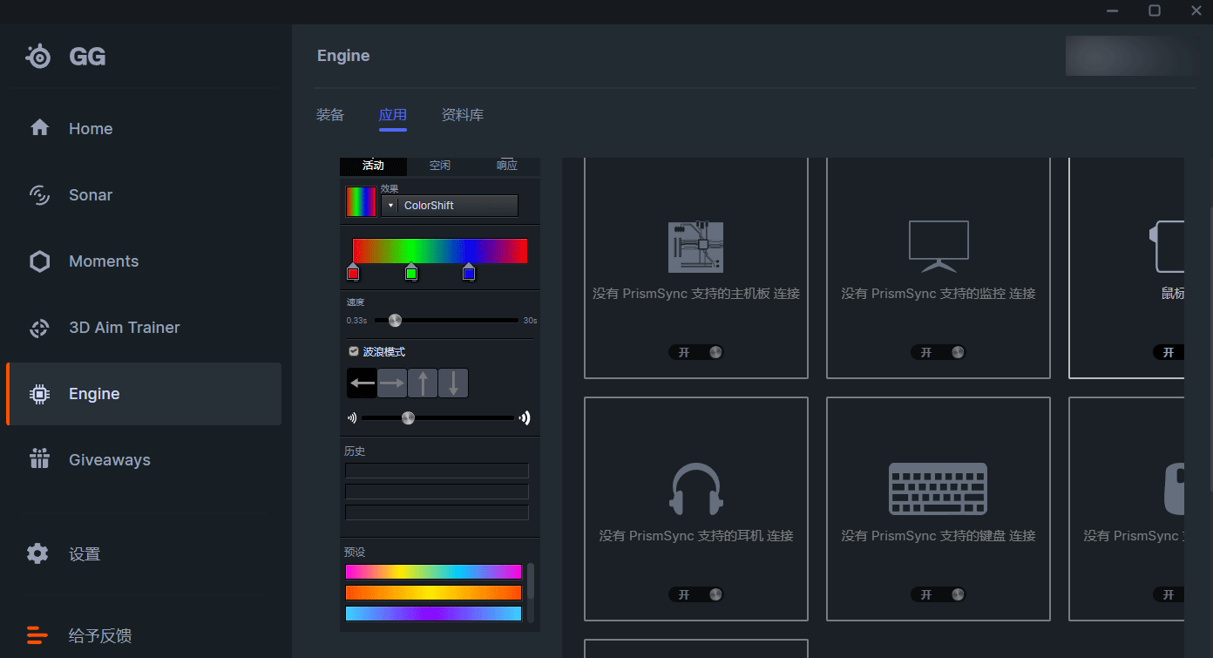Open the ColorShift effect dropdown
The height and width of the screenshot is (658, 1213).
coord(450,206)
